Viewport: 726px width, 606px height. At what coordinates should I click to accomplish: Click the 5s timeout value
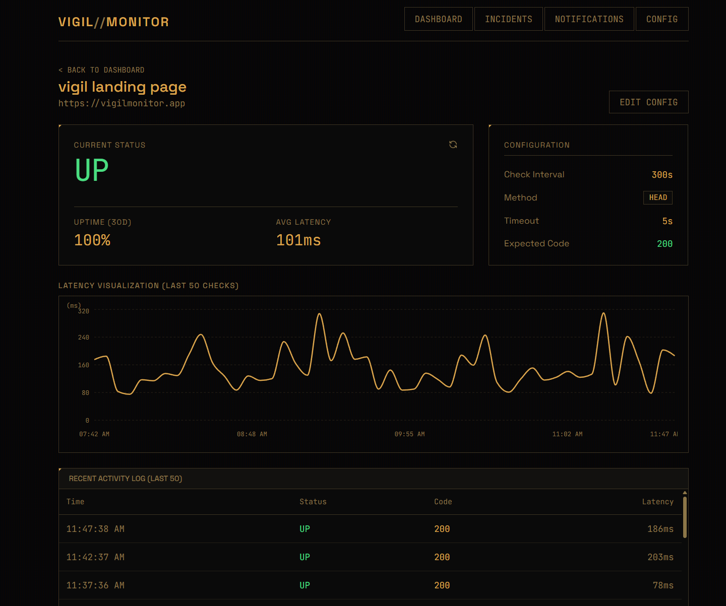pyautogui.click(x=668, y=221)
